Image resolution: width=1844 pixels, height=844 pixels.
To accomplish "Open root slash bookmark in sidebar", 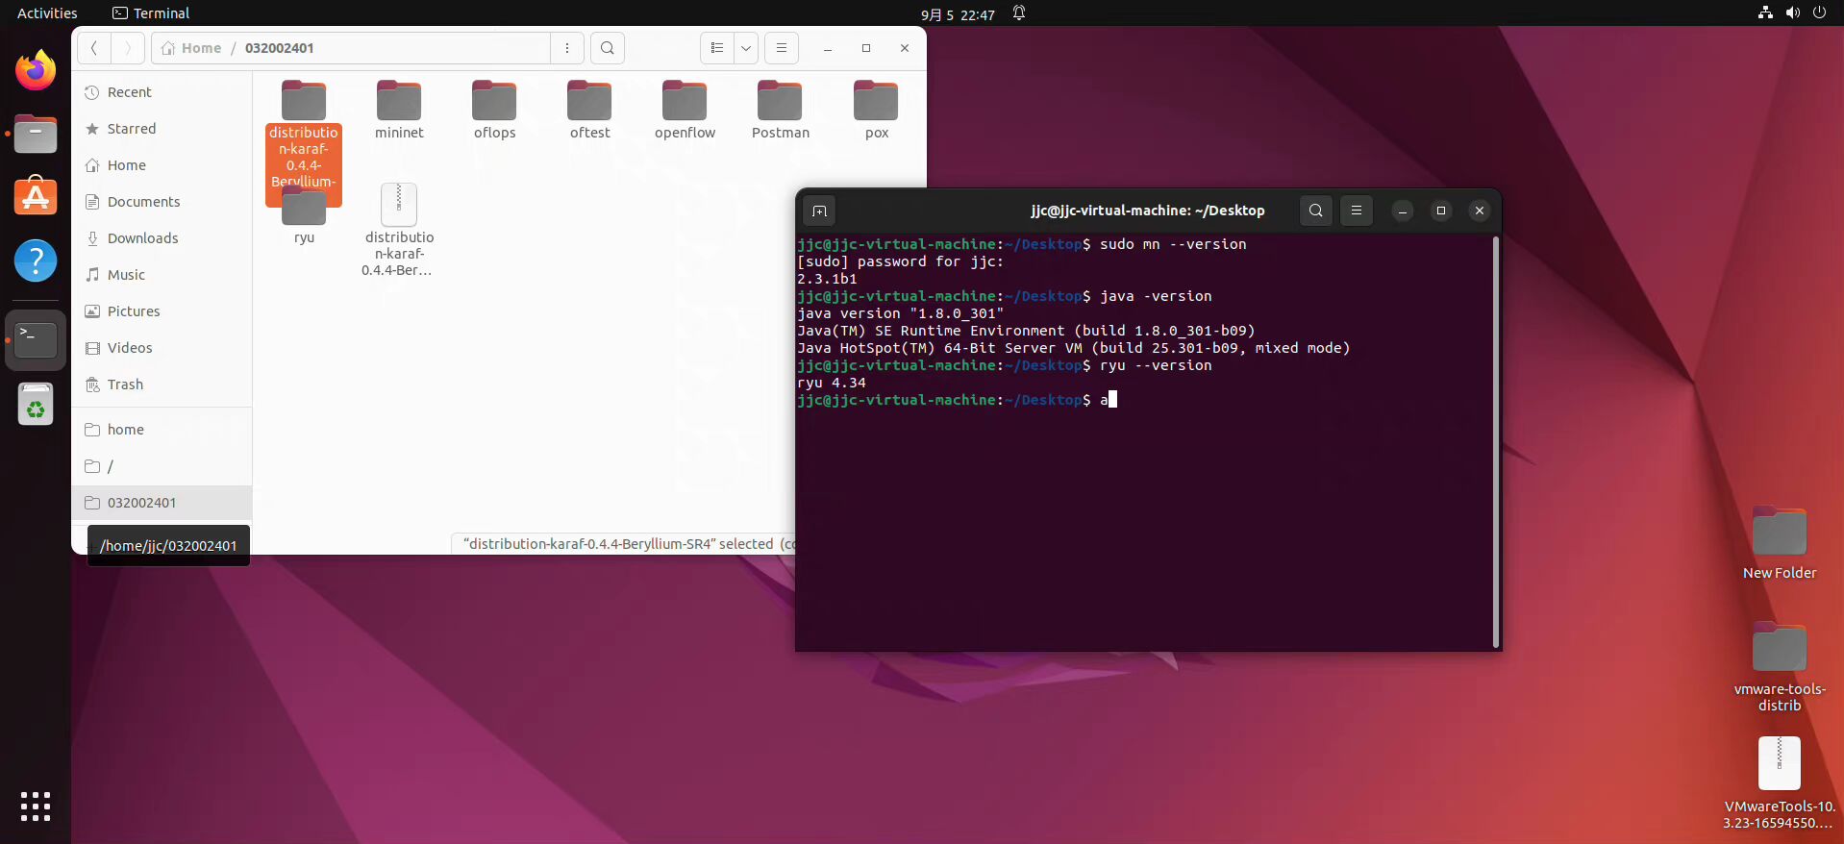I will 162,466.
